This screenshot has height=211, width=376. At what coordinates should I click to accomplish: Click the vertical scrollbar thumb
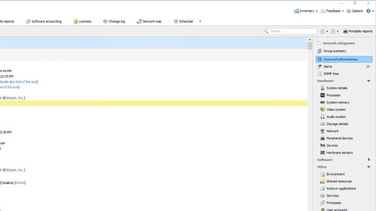click(x=310, y=46)
